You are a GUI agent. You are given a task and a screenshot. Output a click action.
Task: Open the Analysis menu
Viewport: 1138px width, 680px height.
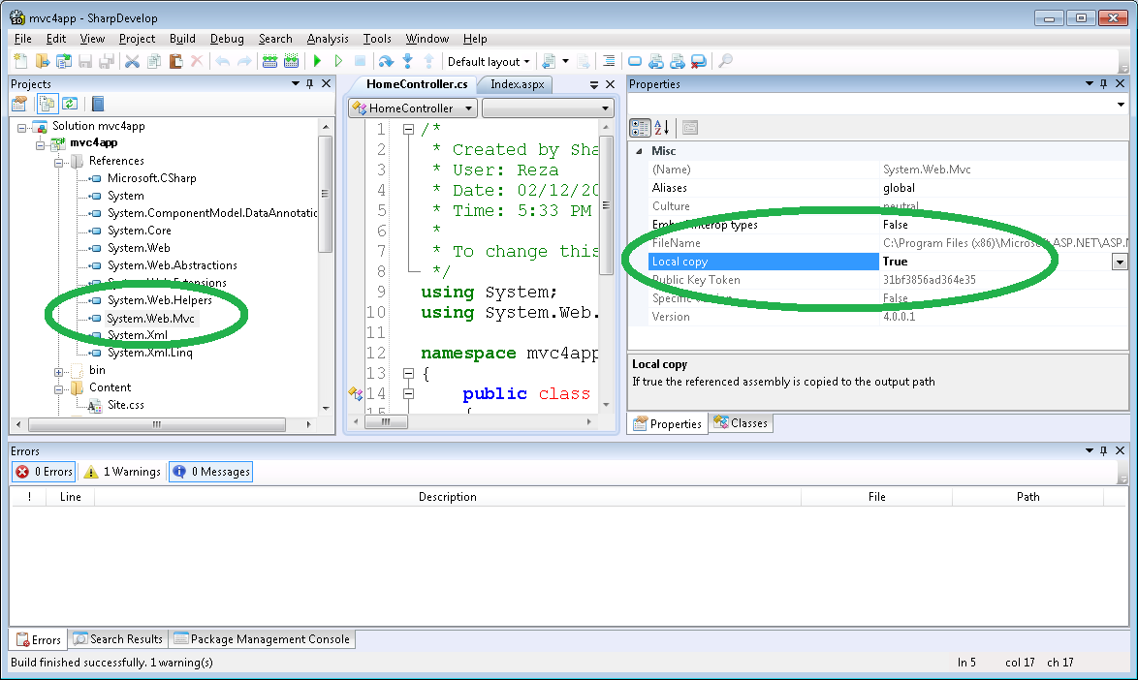pos(328,39)
